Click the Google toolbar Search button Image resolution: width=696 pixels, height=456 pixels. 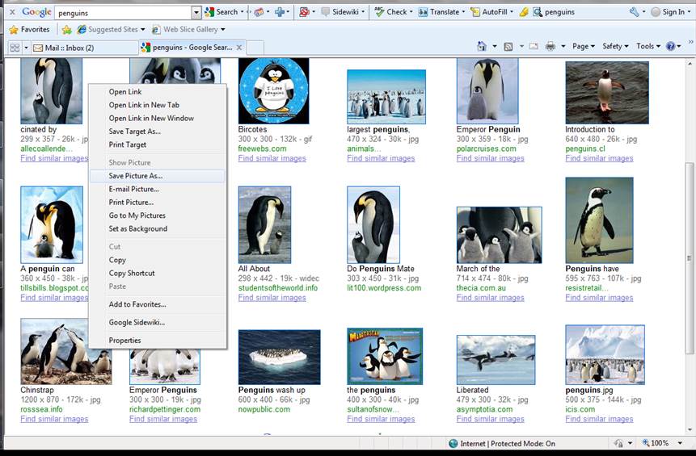pos(221,12)
